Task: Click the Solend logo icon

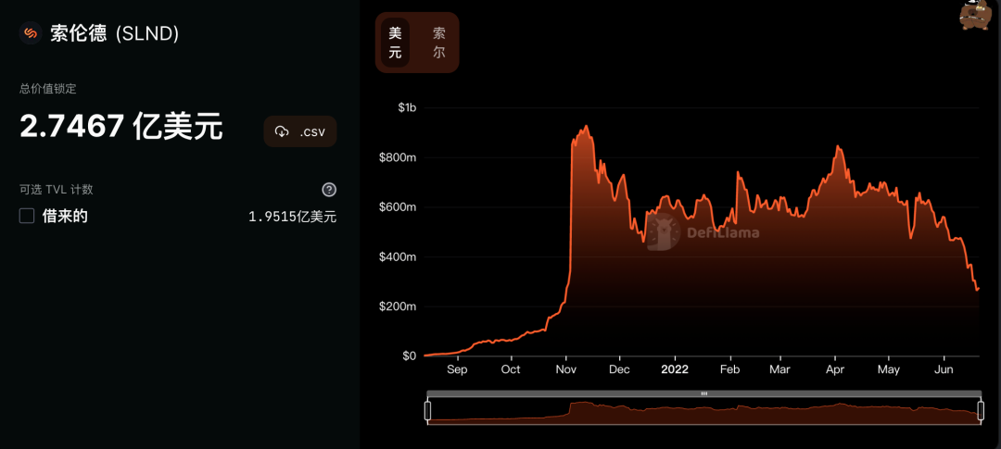Action: pos(30,33)
